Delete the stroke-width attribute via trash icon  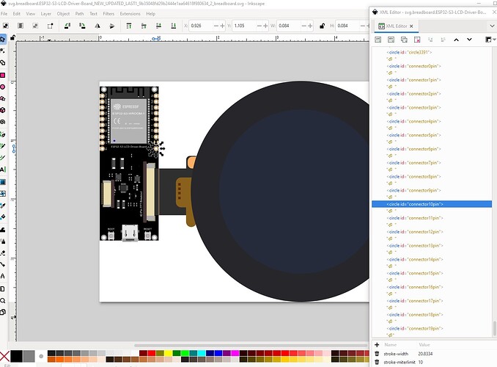[x=377, y=353]
